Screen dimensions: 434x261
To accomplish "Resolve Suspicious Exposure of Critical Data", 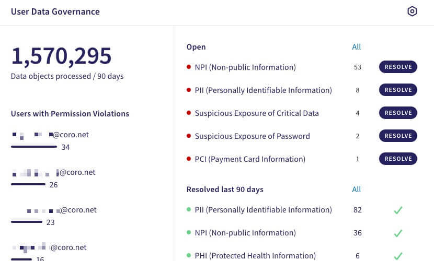I will click(398, 113).
